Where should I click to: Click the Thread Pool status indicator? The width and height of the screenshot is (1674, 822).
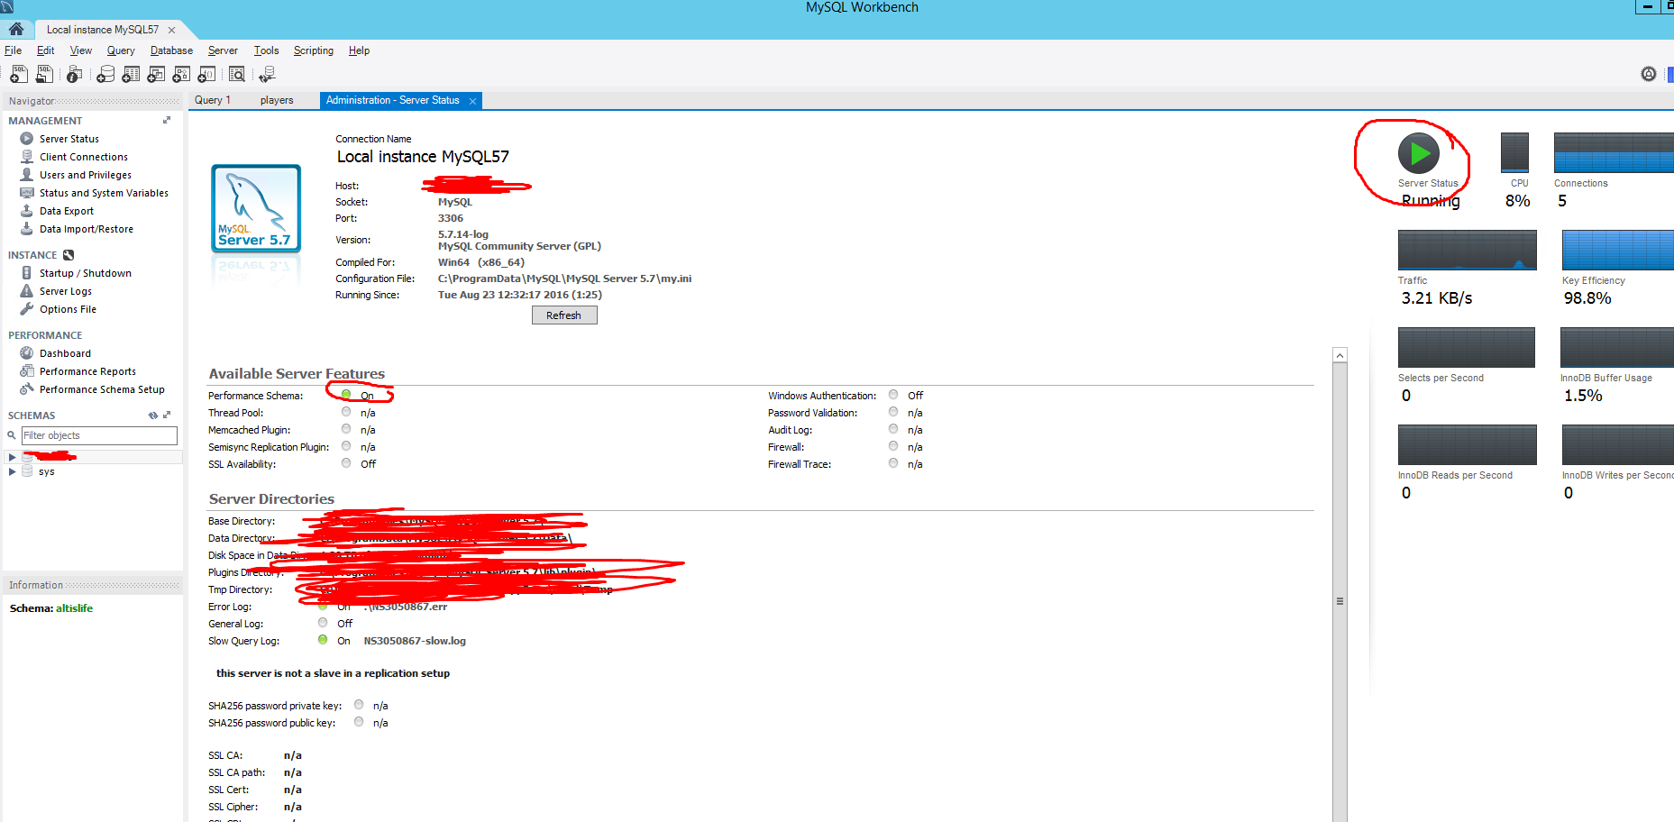346,412
